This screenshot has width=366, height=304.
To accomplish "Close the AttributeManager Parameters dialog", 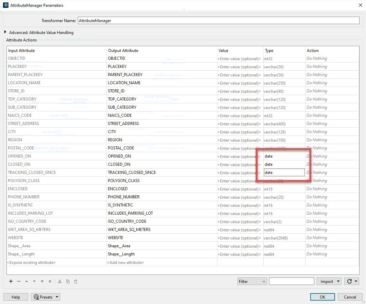I will [361, 5].
